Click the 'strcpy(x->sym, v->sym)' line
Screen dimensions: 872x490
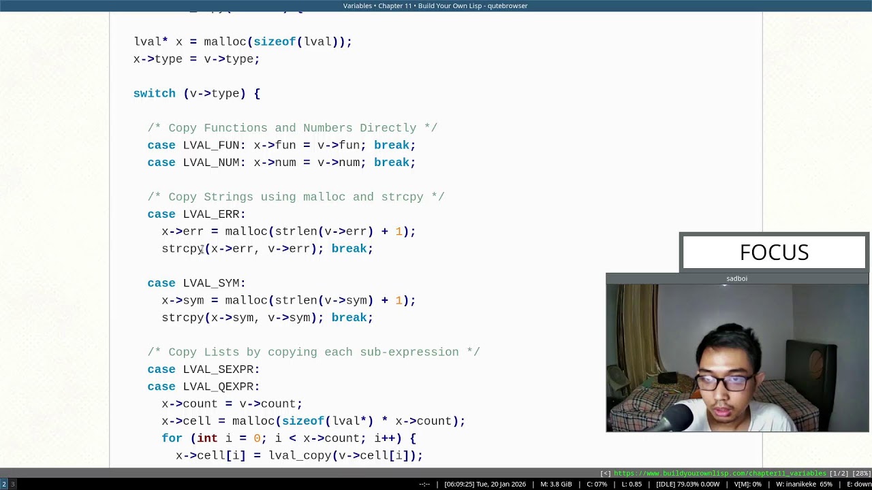click(267, 317)
